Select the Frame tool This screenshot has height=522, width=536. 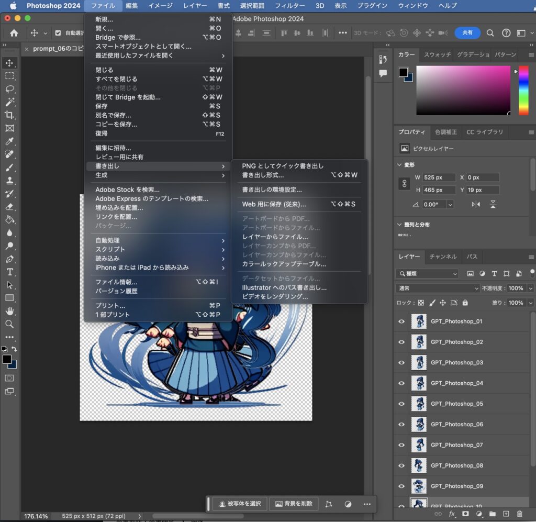click(9, 128)
